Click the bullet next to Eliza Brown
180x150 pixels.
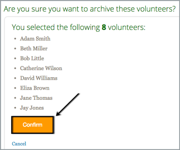[x=15, y=88]
